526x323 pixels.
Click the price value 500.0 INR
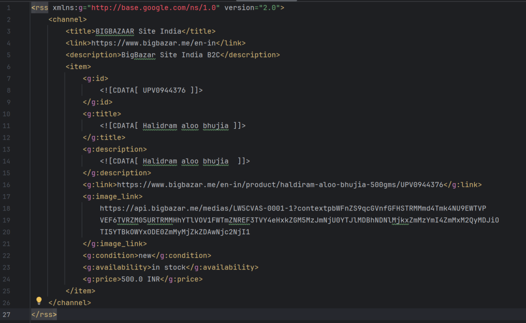tap(141, 279)
